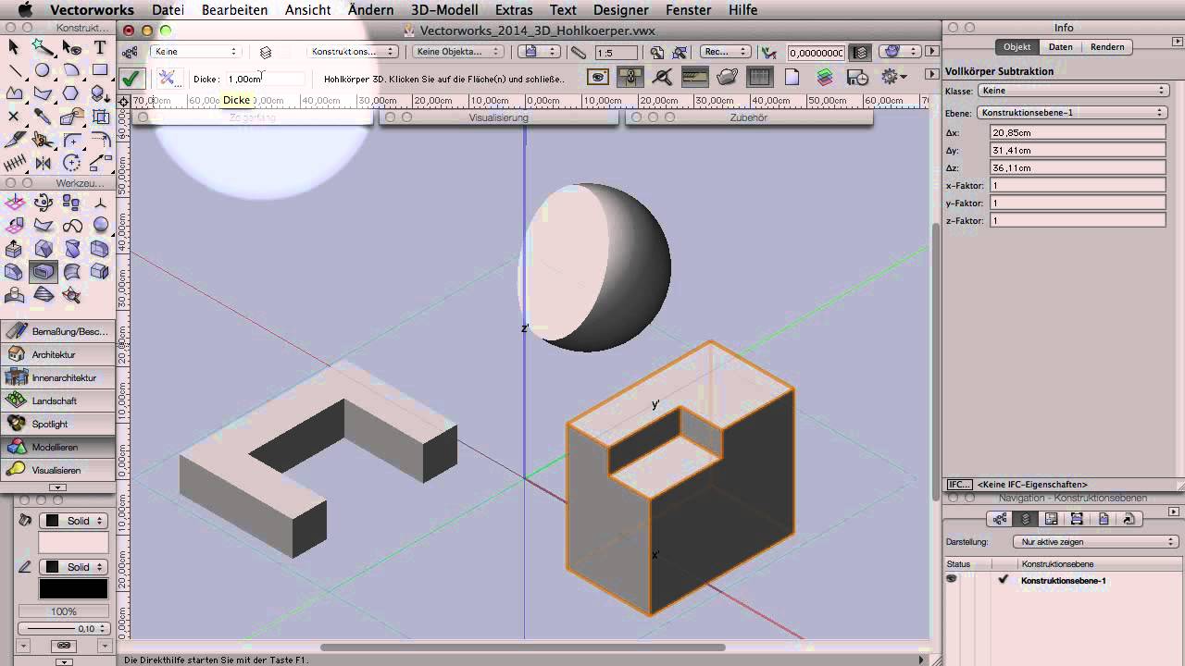Open the Architektur tool set

58,354
